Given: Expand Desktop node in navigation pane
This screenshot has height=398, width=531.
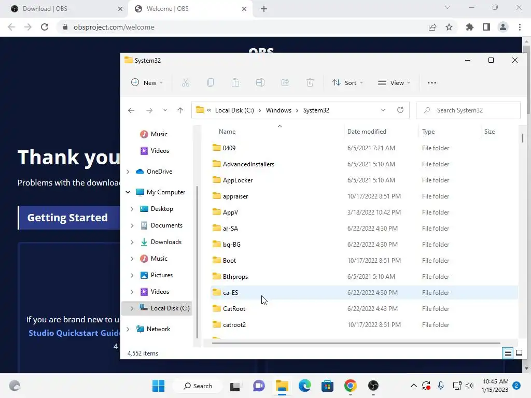Looking at the screenshot, I should [x=132, y=209].
